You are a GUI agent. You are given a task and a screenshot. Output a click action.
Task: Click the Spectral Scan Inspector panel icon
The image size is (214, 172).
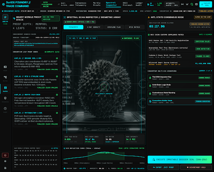point(65,17)
